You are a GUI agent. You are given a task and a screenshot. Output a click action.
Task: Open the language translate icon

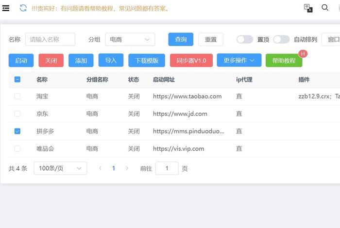[308, 8]
